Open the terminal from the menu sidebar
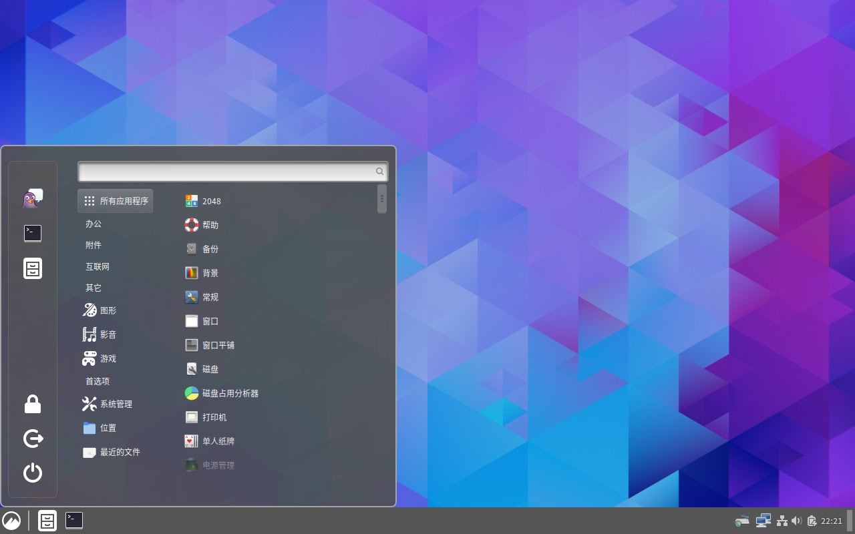Screen dimensions: 855x534 click(x=33, y=233)
